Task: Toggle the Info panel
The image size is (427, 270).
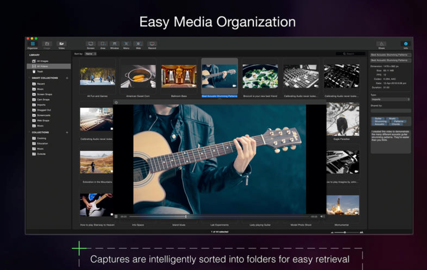Action: (406, 44)
